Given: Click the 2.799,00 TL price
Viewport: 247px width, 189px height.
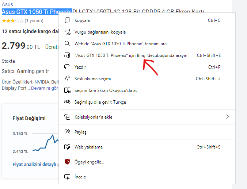Looking at the screenshot, I should tap(21, 46).
